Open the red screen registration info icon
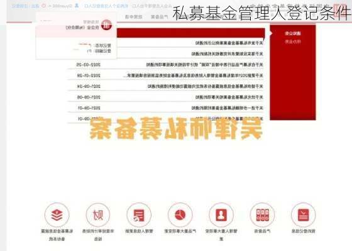This screenshot has height=251, width=352. 303,215
